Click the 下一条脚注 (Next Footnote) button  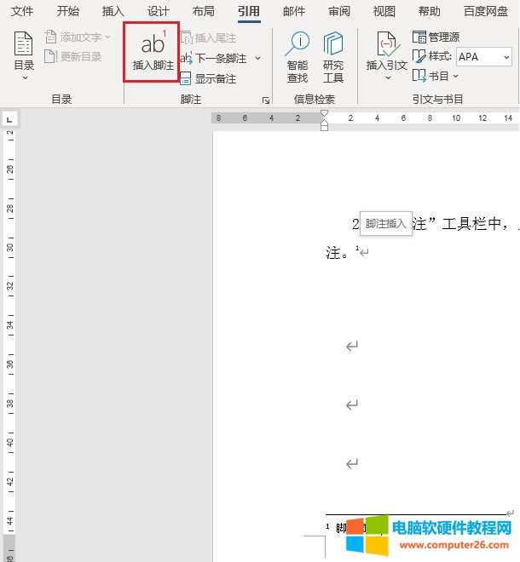click(215, 59)
